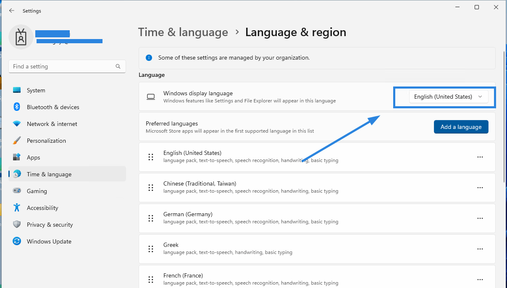Click the laptop icon beside Windows display language
The image size is (507, 288).
[151, 97]
